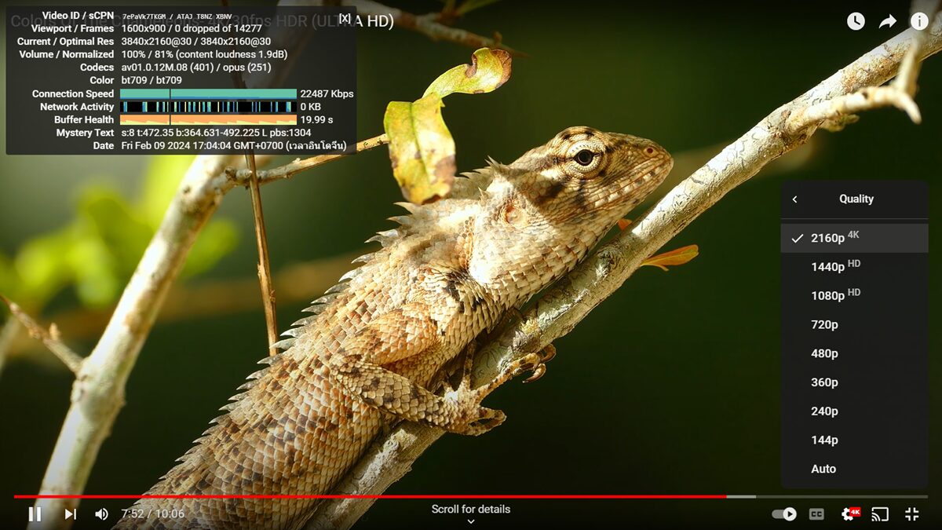
Task: Set quality to 144p
Action: (x=854, y=440)
